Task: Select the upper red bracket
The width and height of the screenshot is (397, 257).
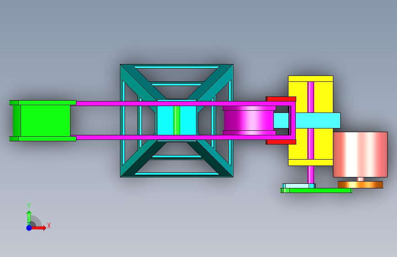Action: point(281,99)
